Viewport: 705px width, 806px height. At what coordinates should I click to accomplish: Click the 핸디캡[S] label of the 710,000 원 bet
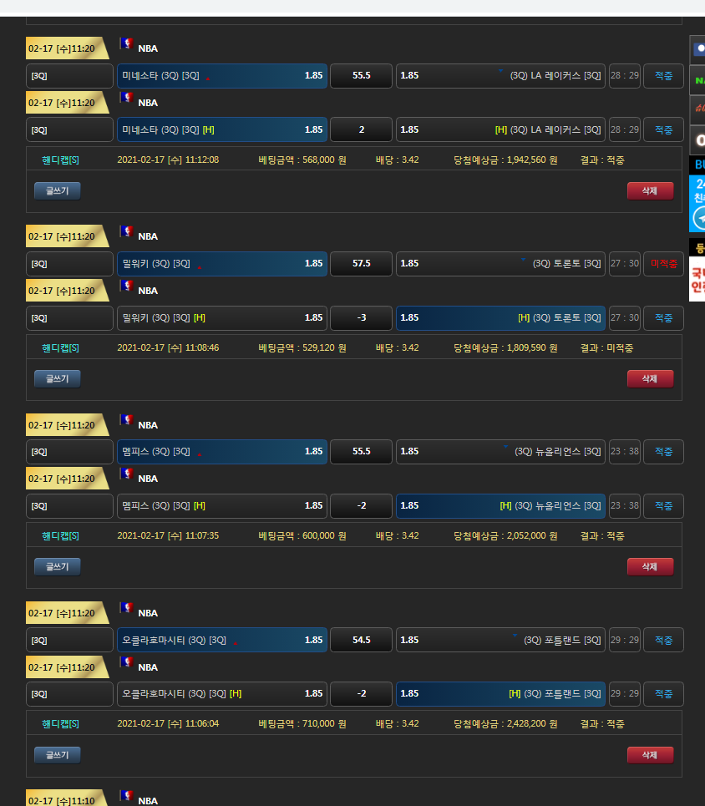[x=60, y=723]
